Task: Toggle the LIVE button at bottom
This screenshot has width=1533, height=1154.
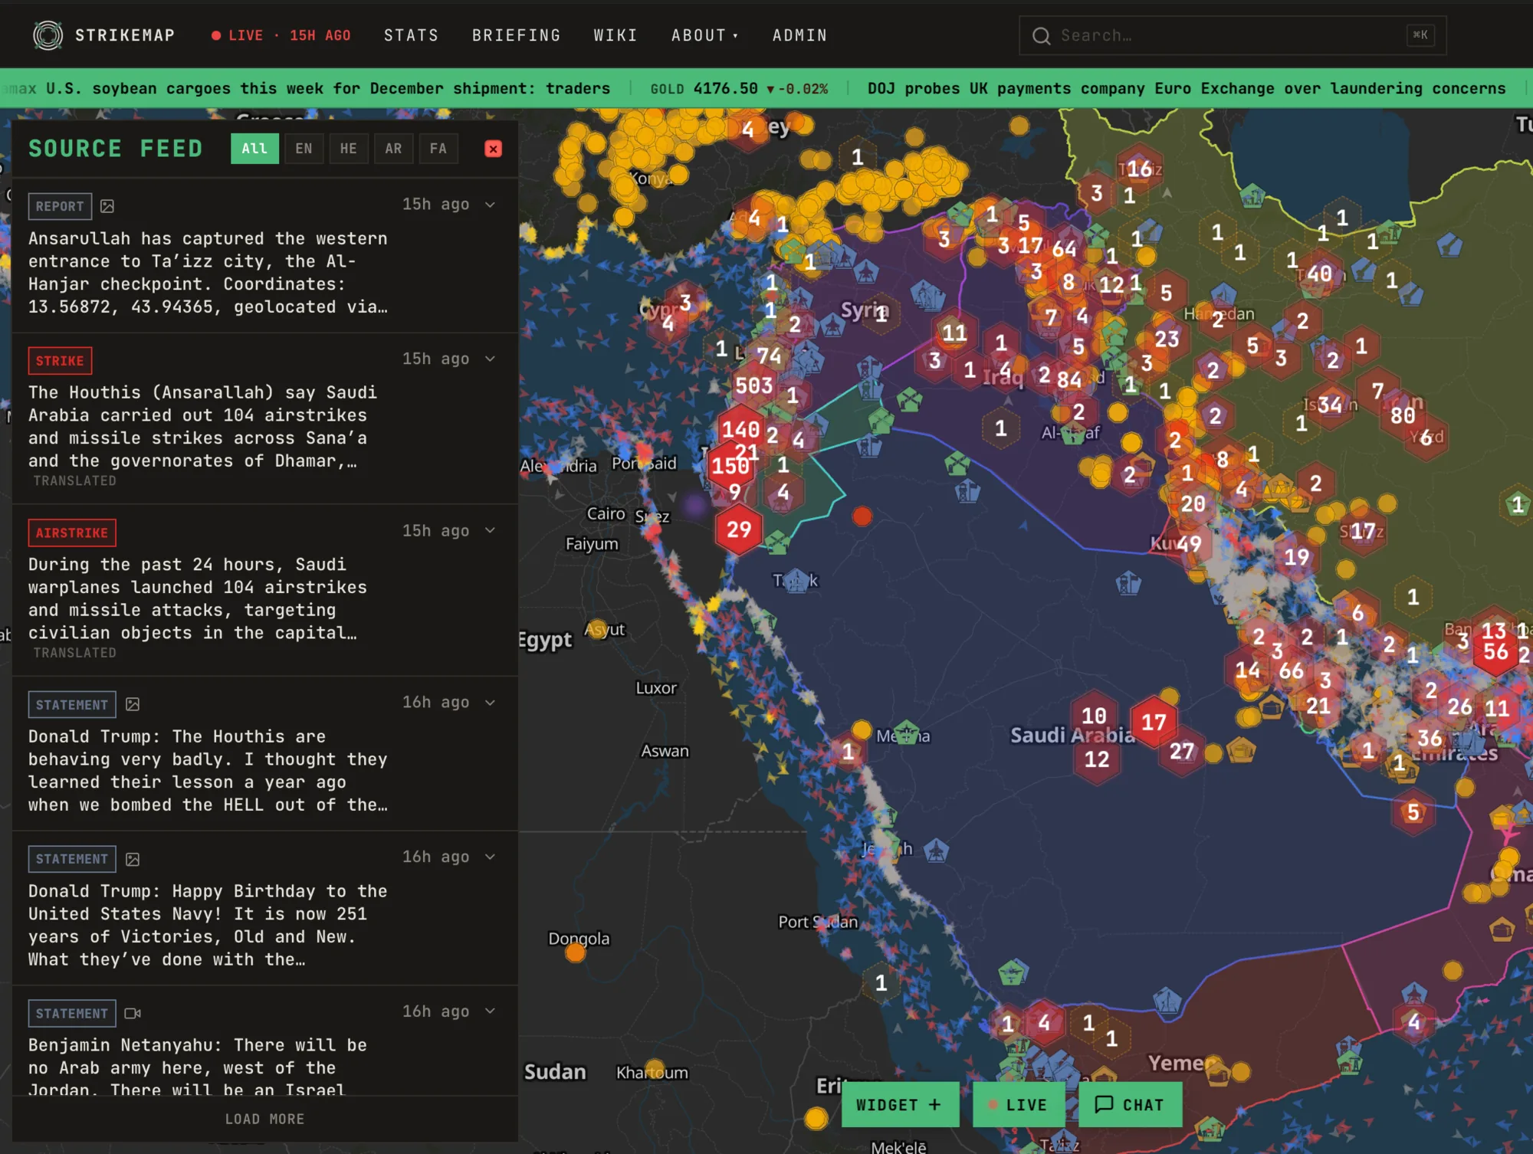Action: click(x=1019, y=1104)
